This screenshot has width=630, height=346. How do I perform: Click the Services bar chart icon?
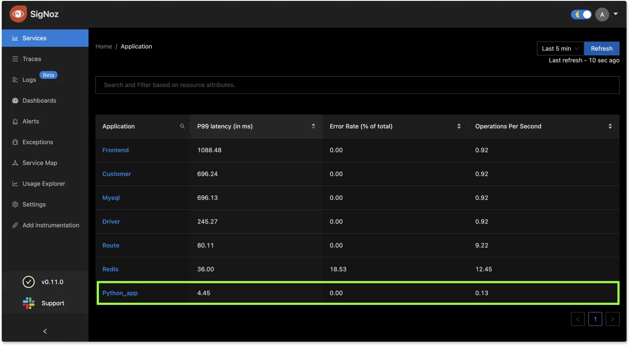[x=15, y=38]
